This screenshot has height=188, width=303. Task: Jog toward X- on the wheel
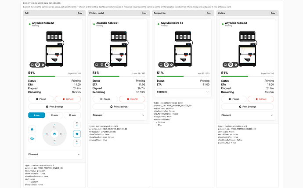click(47, 134)
